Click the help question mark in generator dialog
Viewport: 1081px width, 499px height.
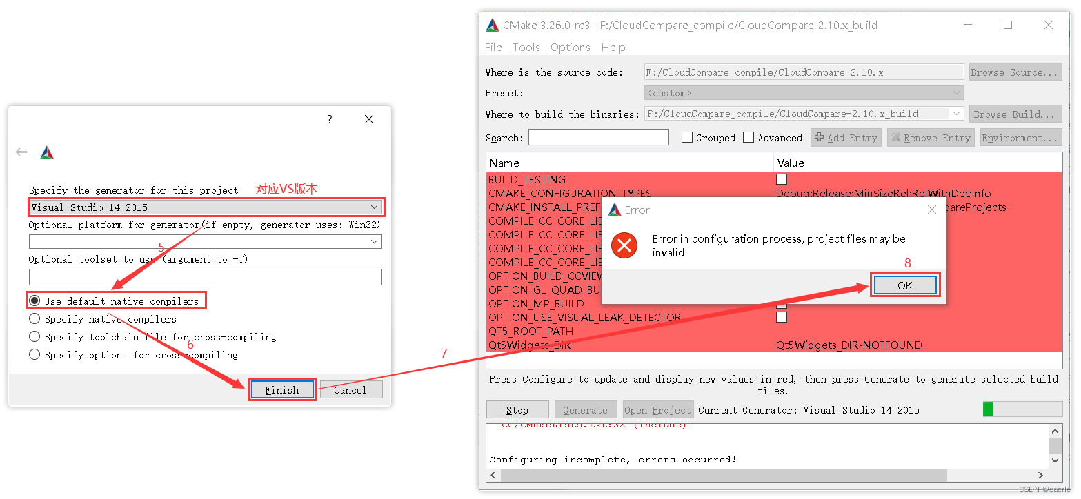point(330,119)
